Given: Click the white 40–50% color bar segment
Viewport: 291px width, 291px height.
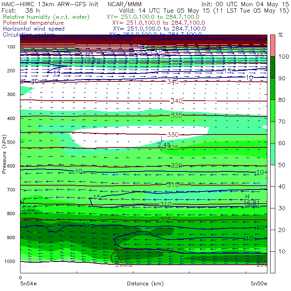Looking at the screenshot, I should [273, 175].
